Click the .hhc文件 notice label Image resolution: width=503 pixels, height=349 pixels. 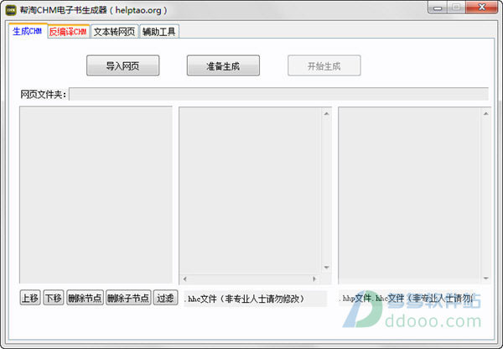[x=256, y=299]
